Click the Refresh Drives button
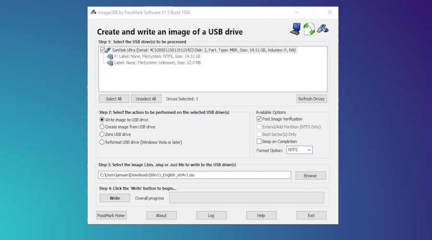The height and width of the screenshot is (240, 432). pos(312,99)
